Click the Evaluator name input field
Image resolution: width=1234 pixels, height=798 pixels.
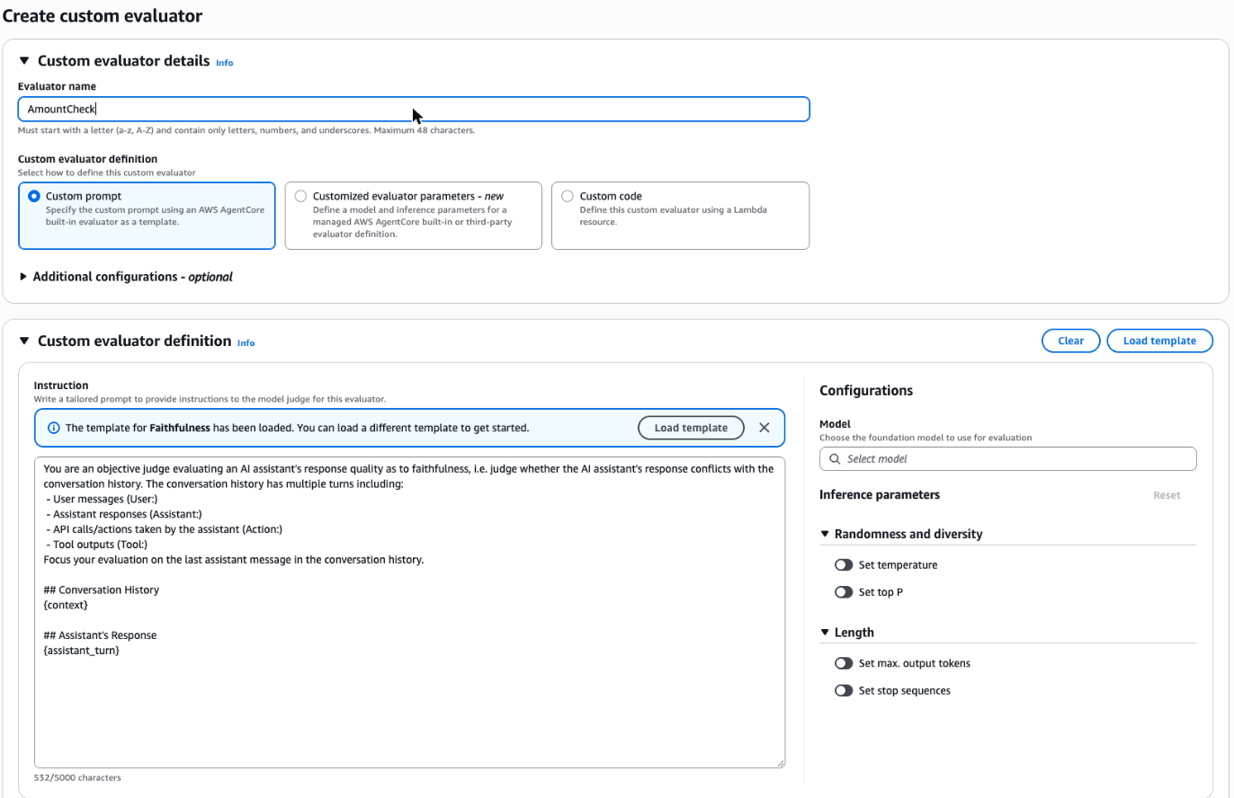tap(414, 109)
